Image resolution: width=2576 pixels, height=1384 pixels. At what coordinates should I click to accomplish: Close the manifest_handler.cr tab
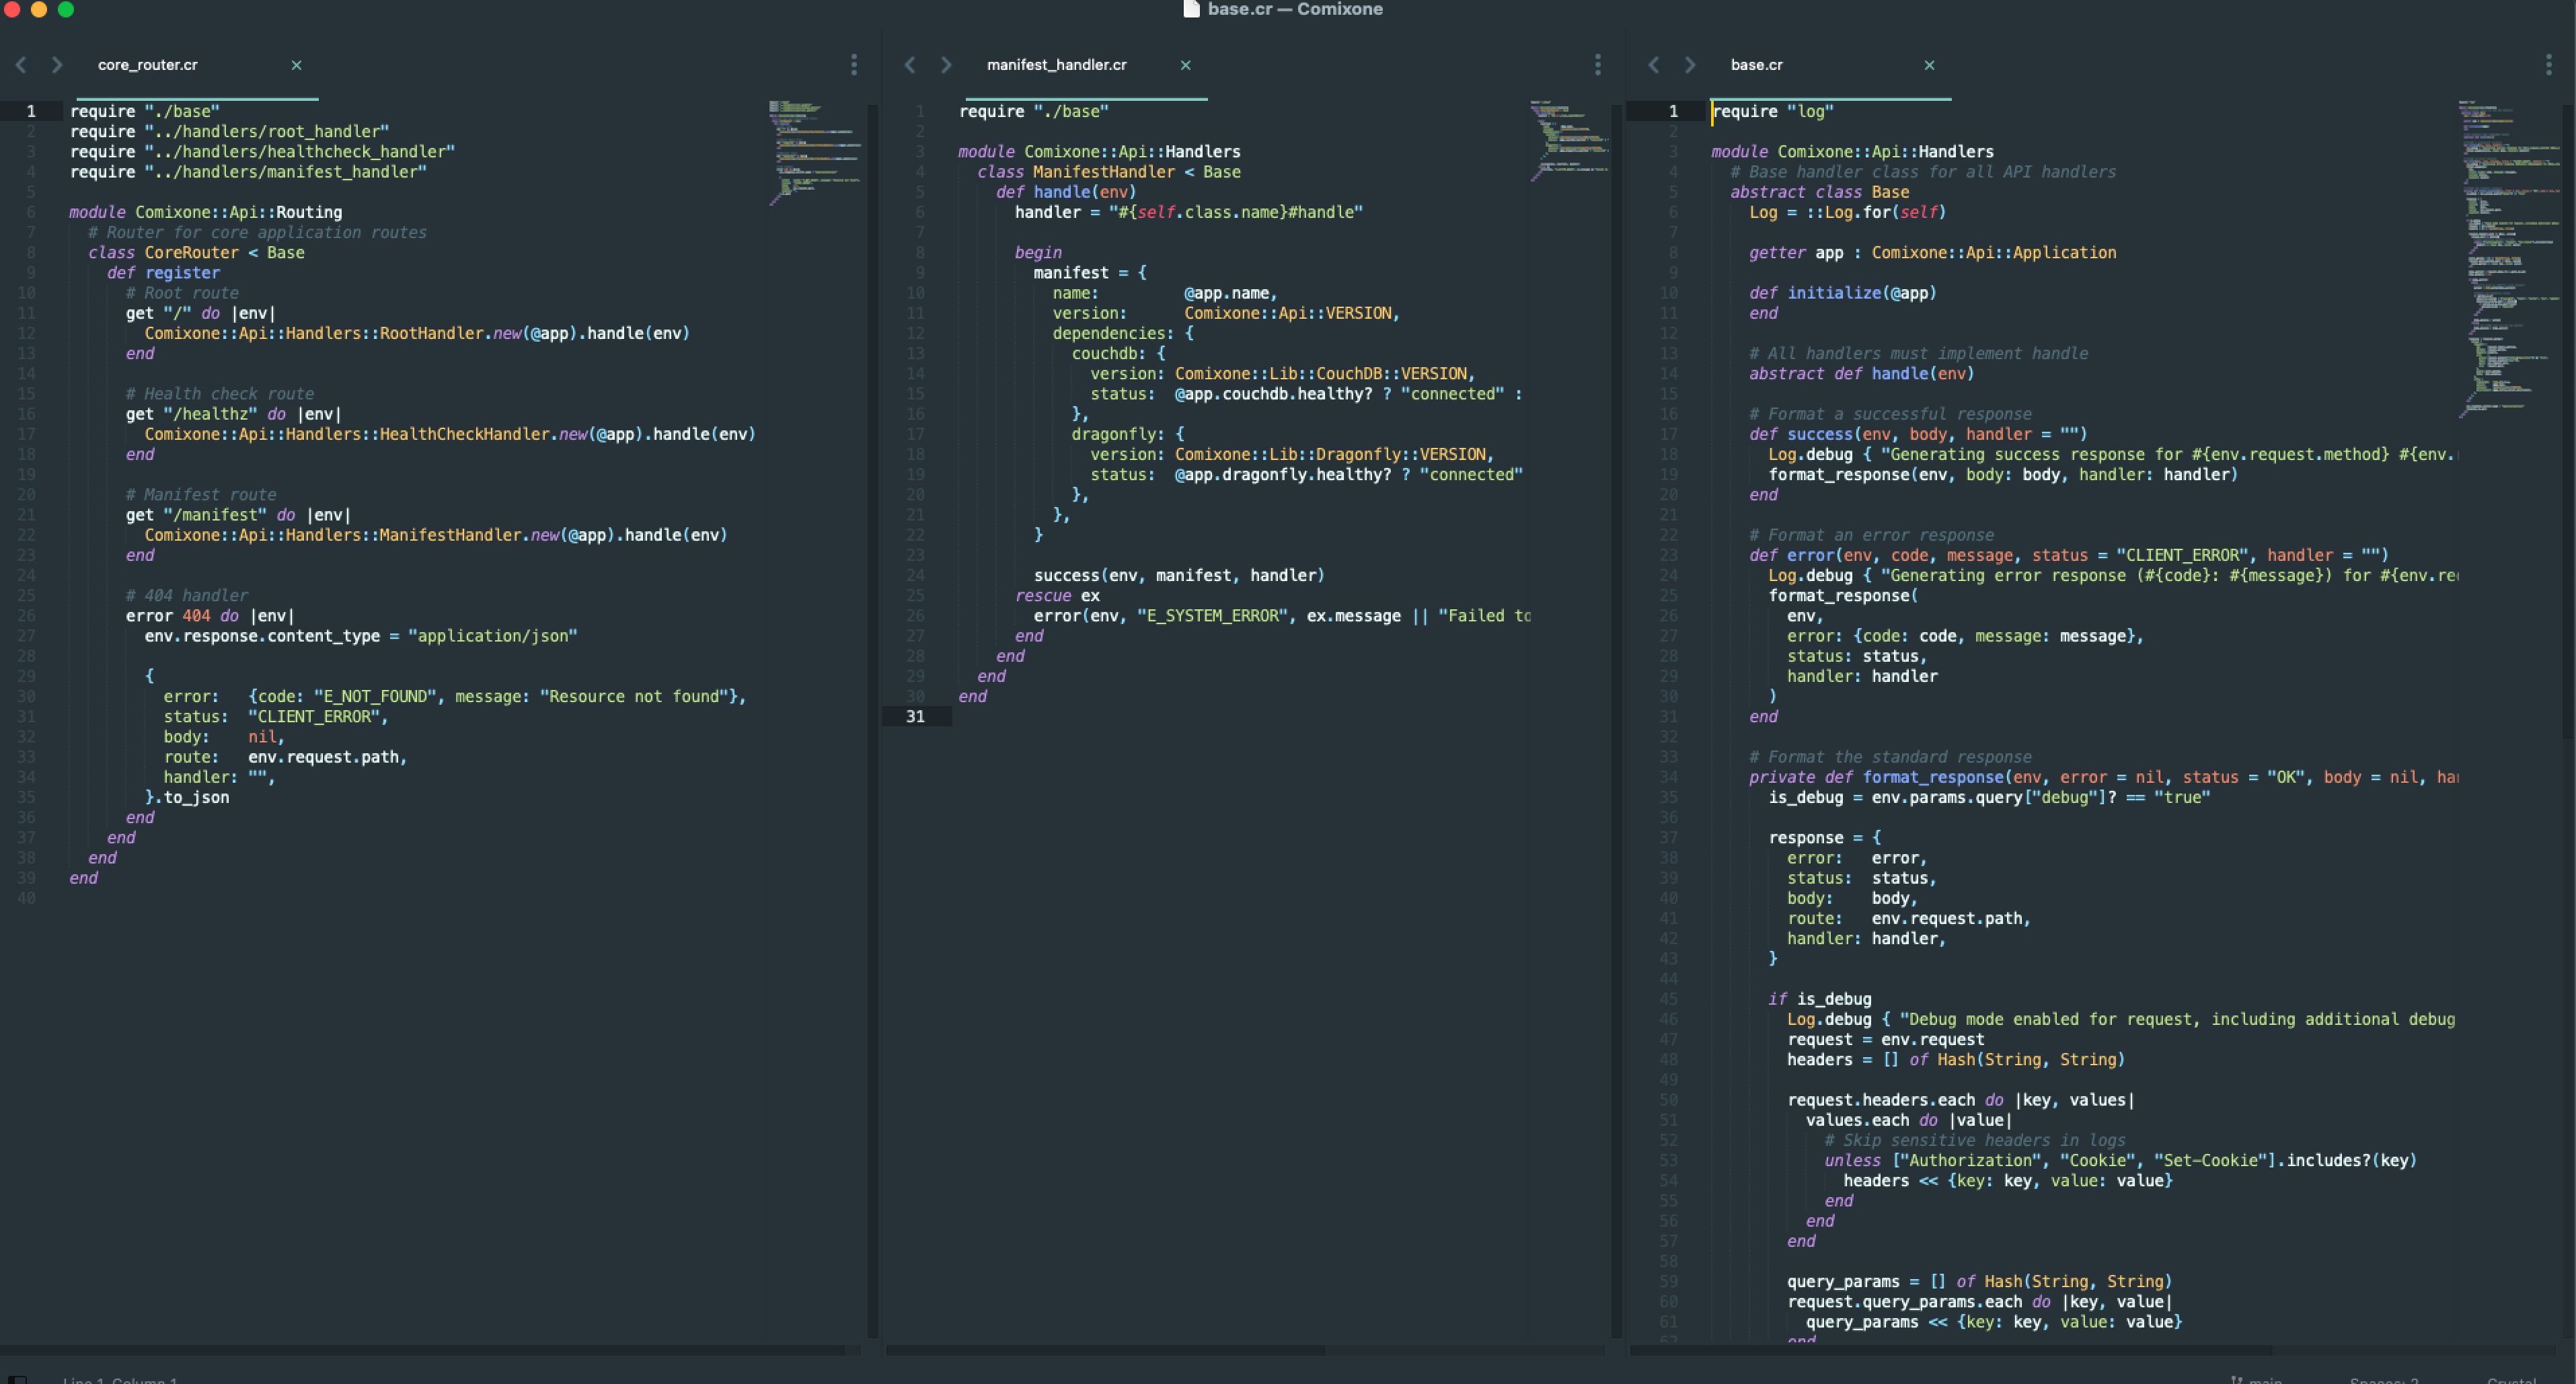point(1185,65)
